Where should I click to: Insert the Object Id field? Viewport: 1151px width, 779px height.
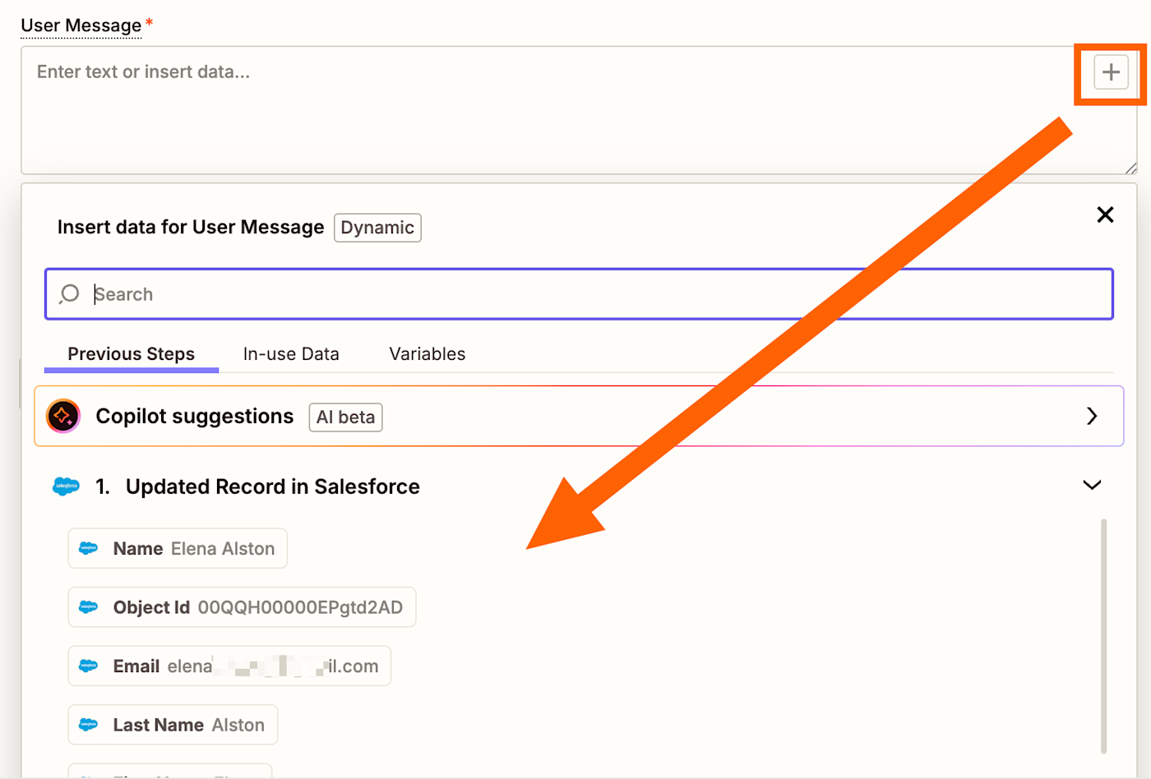pos(242,607)
